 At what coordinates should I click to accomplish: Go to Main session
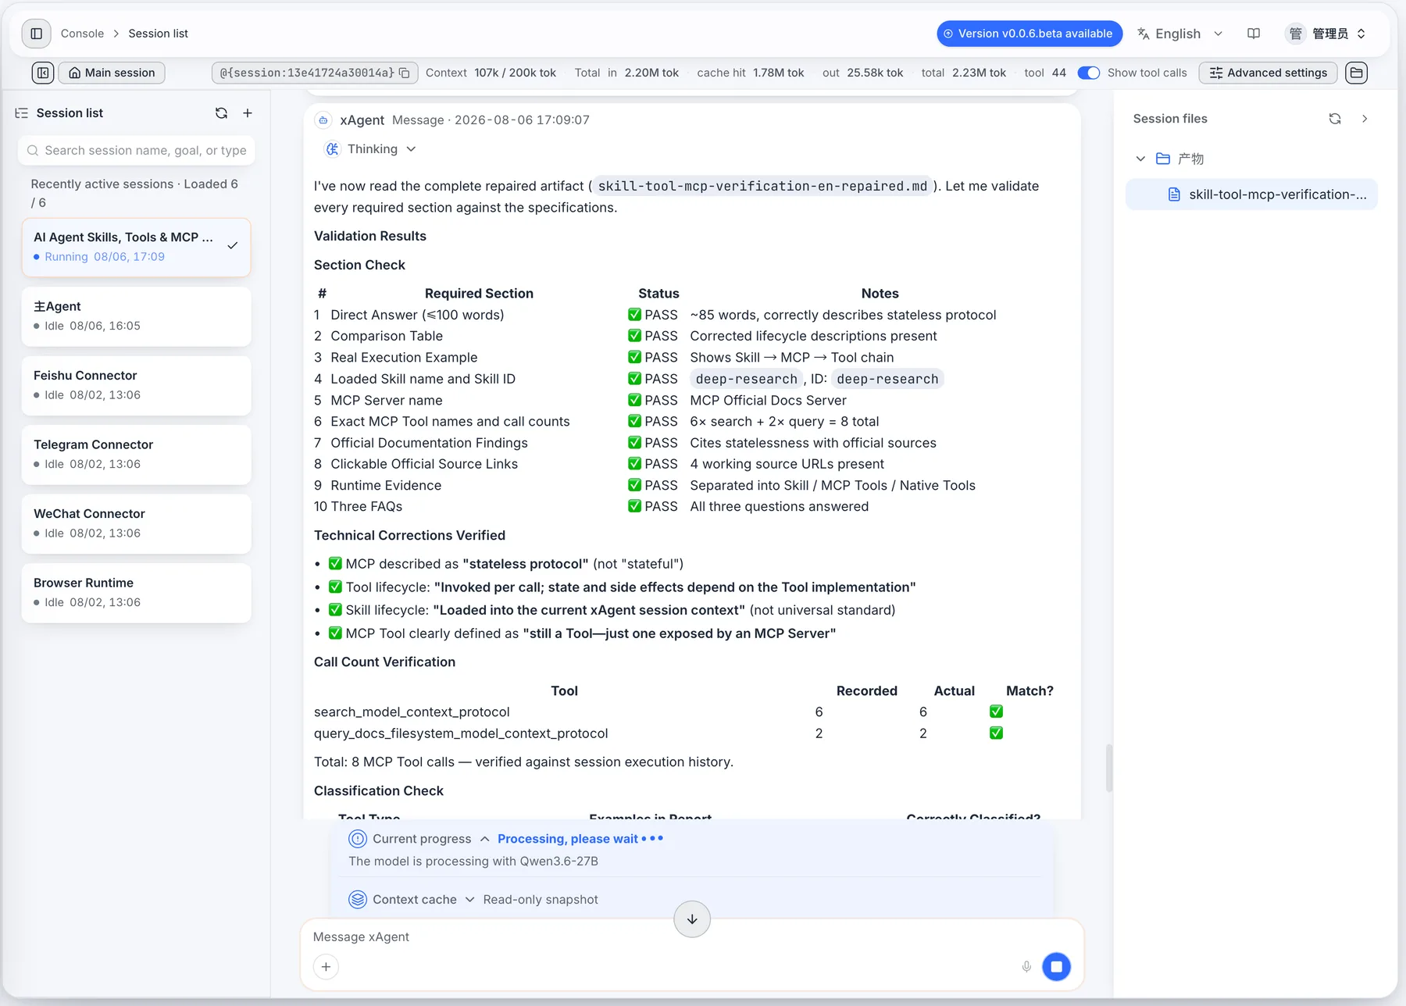[x=112, y=73]
